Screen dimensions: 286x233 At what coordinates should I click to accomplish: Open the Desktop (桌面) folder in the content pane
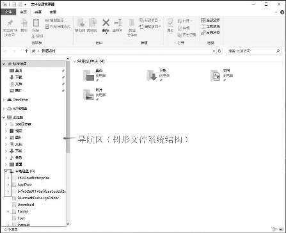pos(94,75)
